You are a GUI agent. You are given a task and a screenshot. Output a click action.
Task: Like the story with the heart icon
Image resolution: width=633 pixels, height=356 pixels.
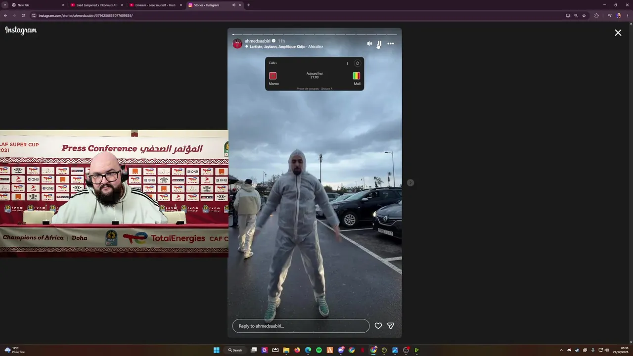click(378, 326)
